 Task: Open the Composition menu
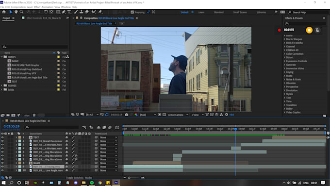(18, 7)
